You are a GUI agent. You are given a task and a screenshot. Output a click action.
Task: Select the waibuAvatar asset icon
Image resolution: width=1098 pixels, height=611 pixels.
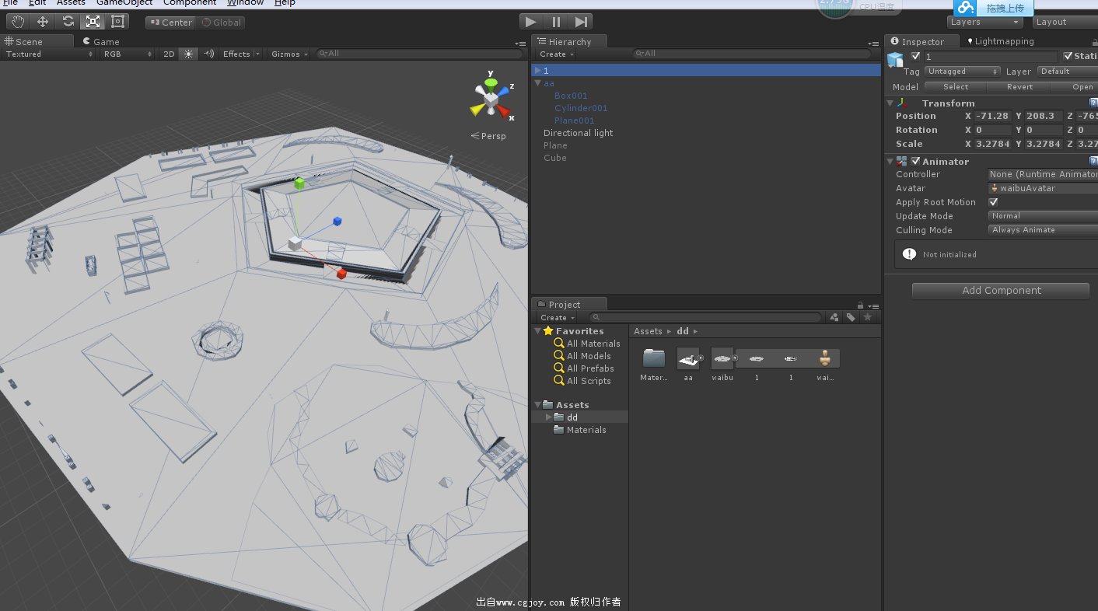[825, 358]
